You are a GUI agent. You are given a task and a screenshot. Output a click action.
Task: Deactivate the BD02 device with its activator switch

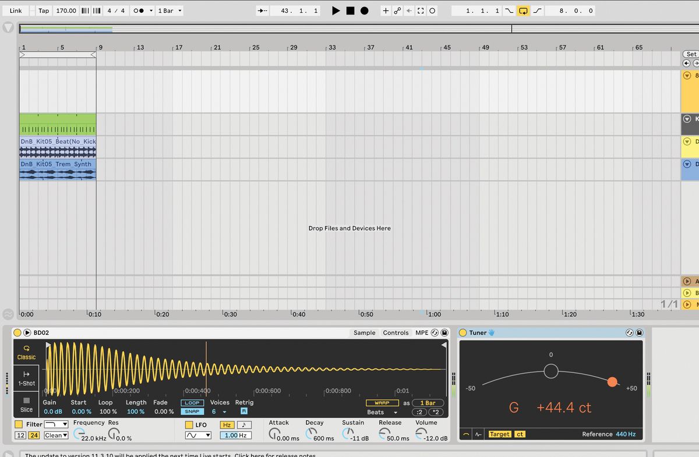point(17,332)
